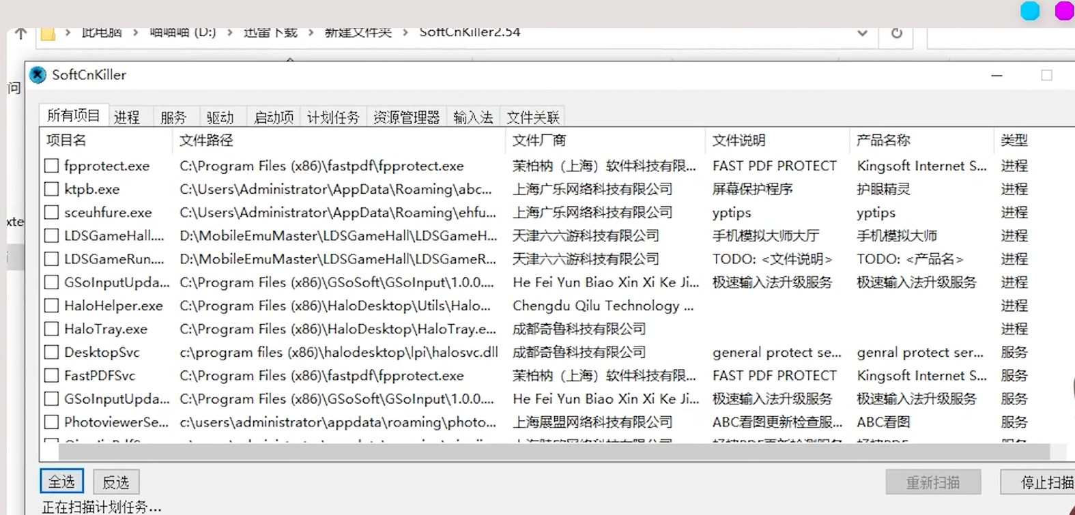Click 手机模拟大师大厅 description cell
Viewport: 1075px width, 515px height.
[x=766, y=236]
